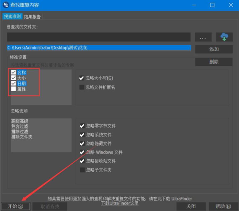Click the 帮助(H) button
The width and height of the screenshot is (239, 211).
pyautogui.click(x=223, y=206)
